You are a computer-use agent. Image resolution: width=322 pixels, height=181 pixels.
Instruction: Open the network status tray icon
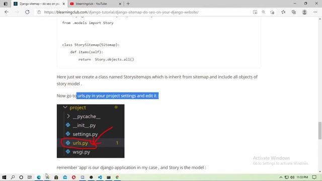click(286, 177)
